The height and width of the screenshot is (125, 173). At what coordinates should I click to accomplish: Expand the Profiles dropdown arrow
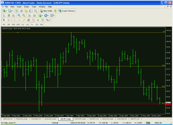12,11
